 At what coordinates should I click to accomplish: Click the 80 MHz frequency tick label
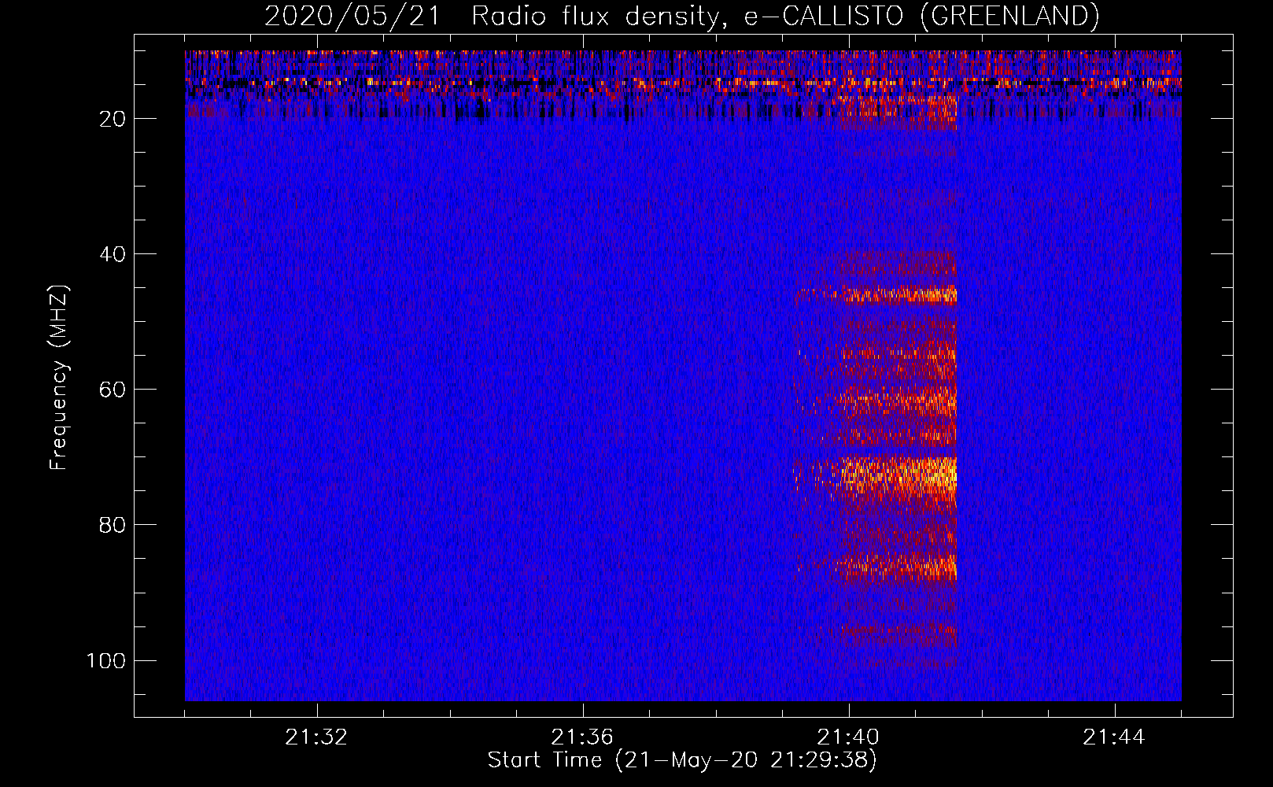click(113, 525)
